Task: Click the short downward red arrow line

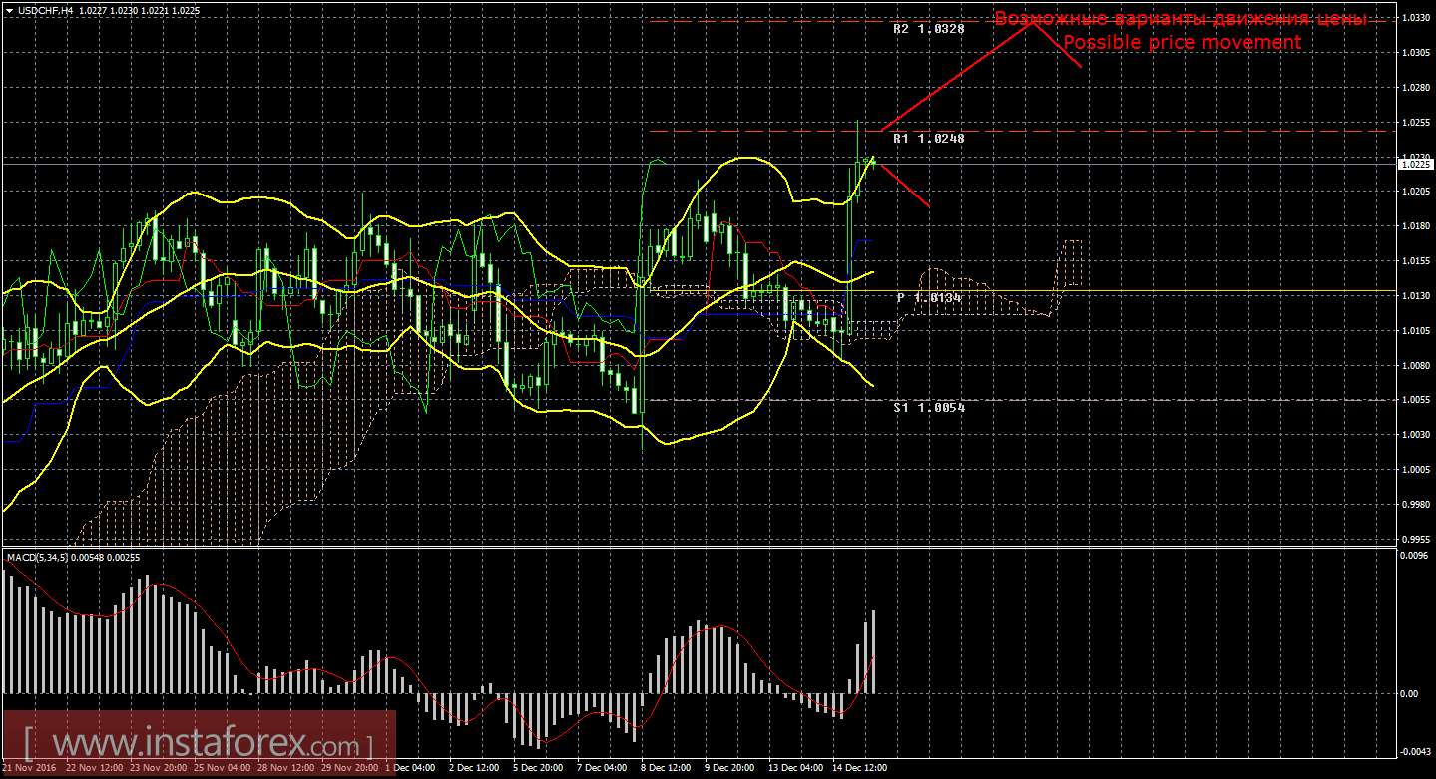Action: (x=904, y=186)
